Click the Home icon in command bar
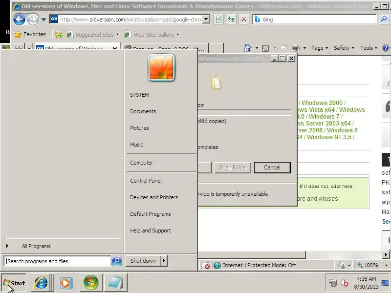Image resolution: width=391 pixels, height=293 pixels. (x=248, y=48)
